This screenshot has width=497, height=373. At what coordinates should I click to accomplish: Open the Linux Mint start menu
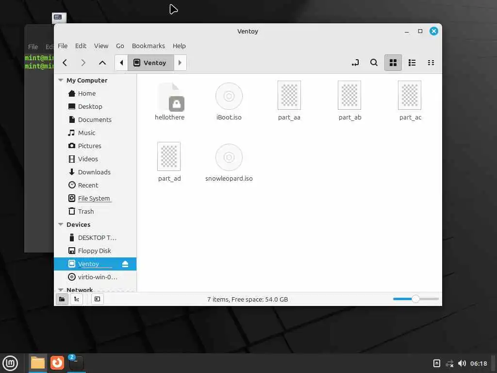pyautogui.click(x=11, y=363)
